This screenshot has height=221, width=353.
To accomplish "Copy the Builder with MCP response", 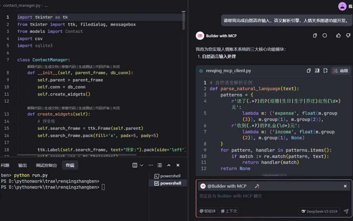I will 315,36.
